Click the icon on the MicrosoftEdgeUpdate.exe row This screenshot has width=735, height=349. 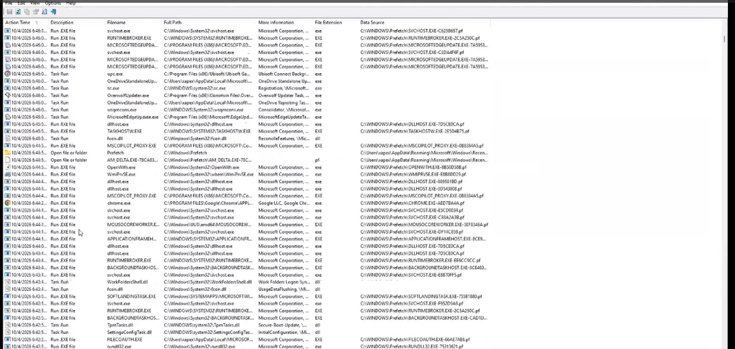tap(8, 117)
